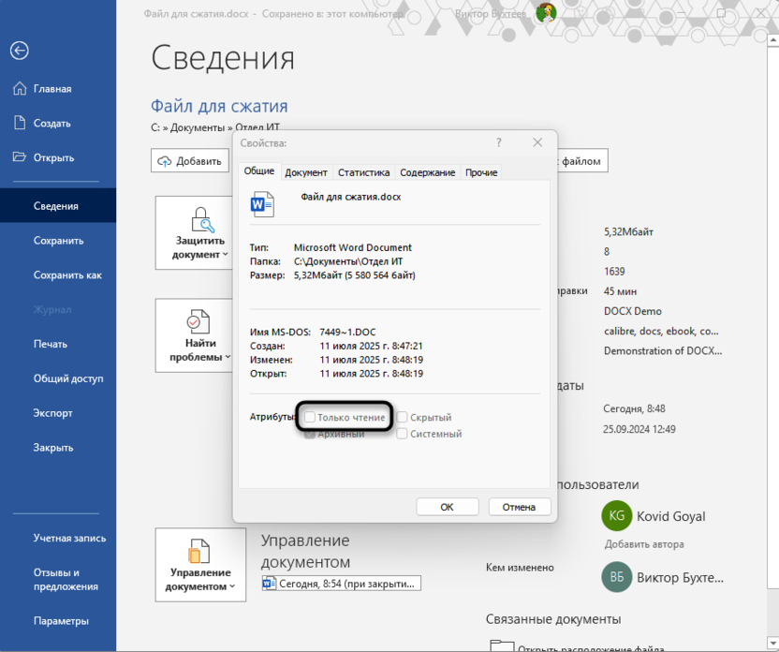Switch to the Прочие tab
Viewport: 779px width, 652px height.
[x=481, y=172]
